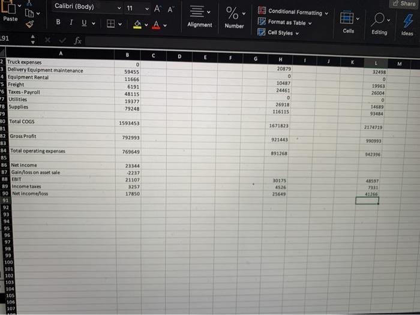Toggle Underline formatting
The width and height of the screenshot is (420, 315).
pos(84,23)
